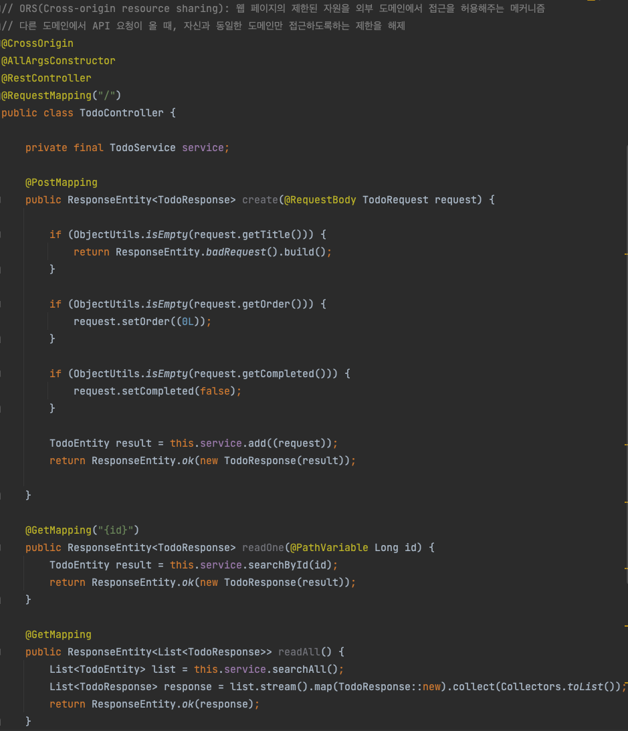Click the second Korean comment line mentioning API
The width and height of the screenshot is (628, 731).
pos(203,25)
